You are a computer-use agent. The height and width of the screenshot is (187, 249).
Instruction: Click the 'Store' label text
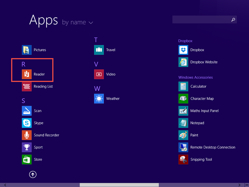coord(38,160)
